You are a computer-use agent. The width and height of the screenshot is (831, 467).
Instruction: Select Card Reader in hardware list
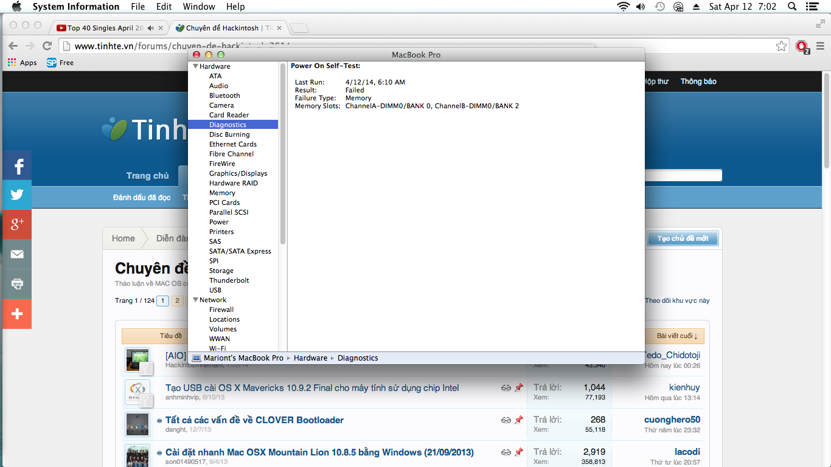229,115
